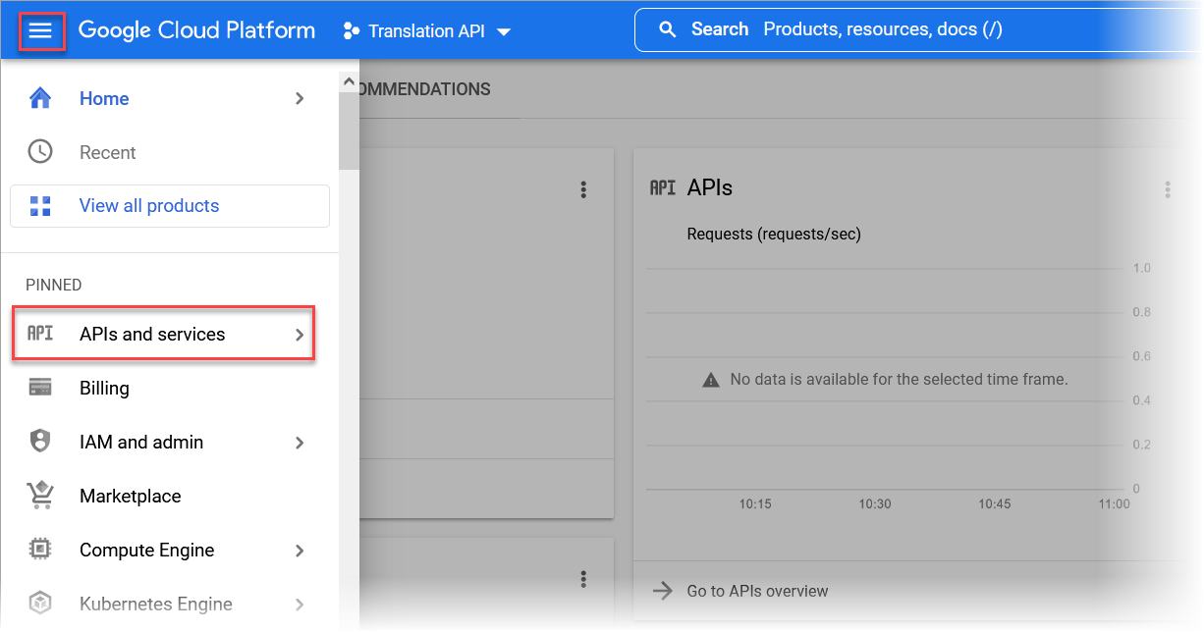Image resolution: width=1204 pixels, height=632 pixels.
Task: Open the Translation API project dropdown
Action: (427, 31)
